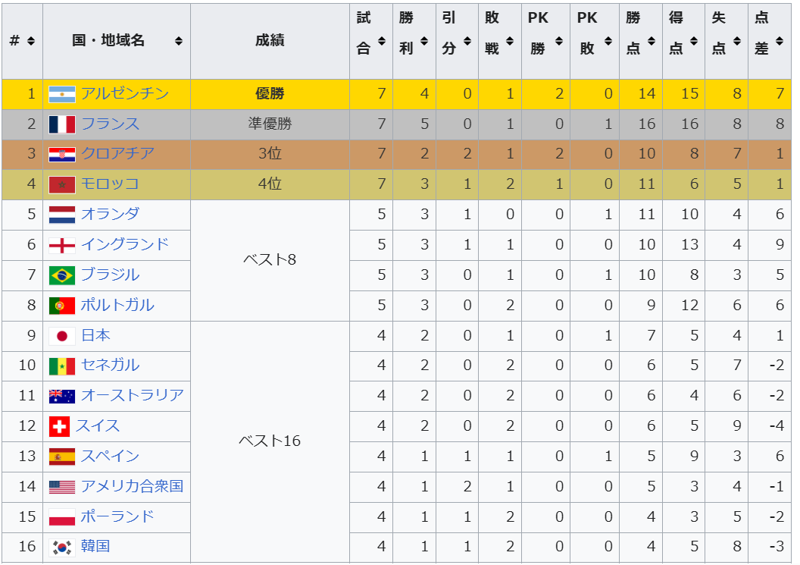Sort by 試合 matches column
The width and height of the screenshot is (800, 565).
[382, 41]
